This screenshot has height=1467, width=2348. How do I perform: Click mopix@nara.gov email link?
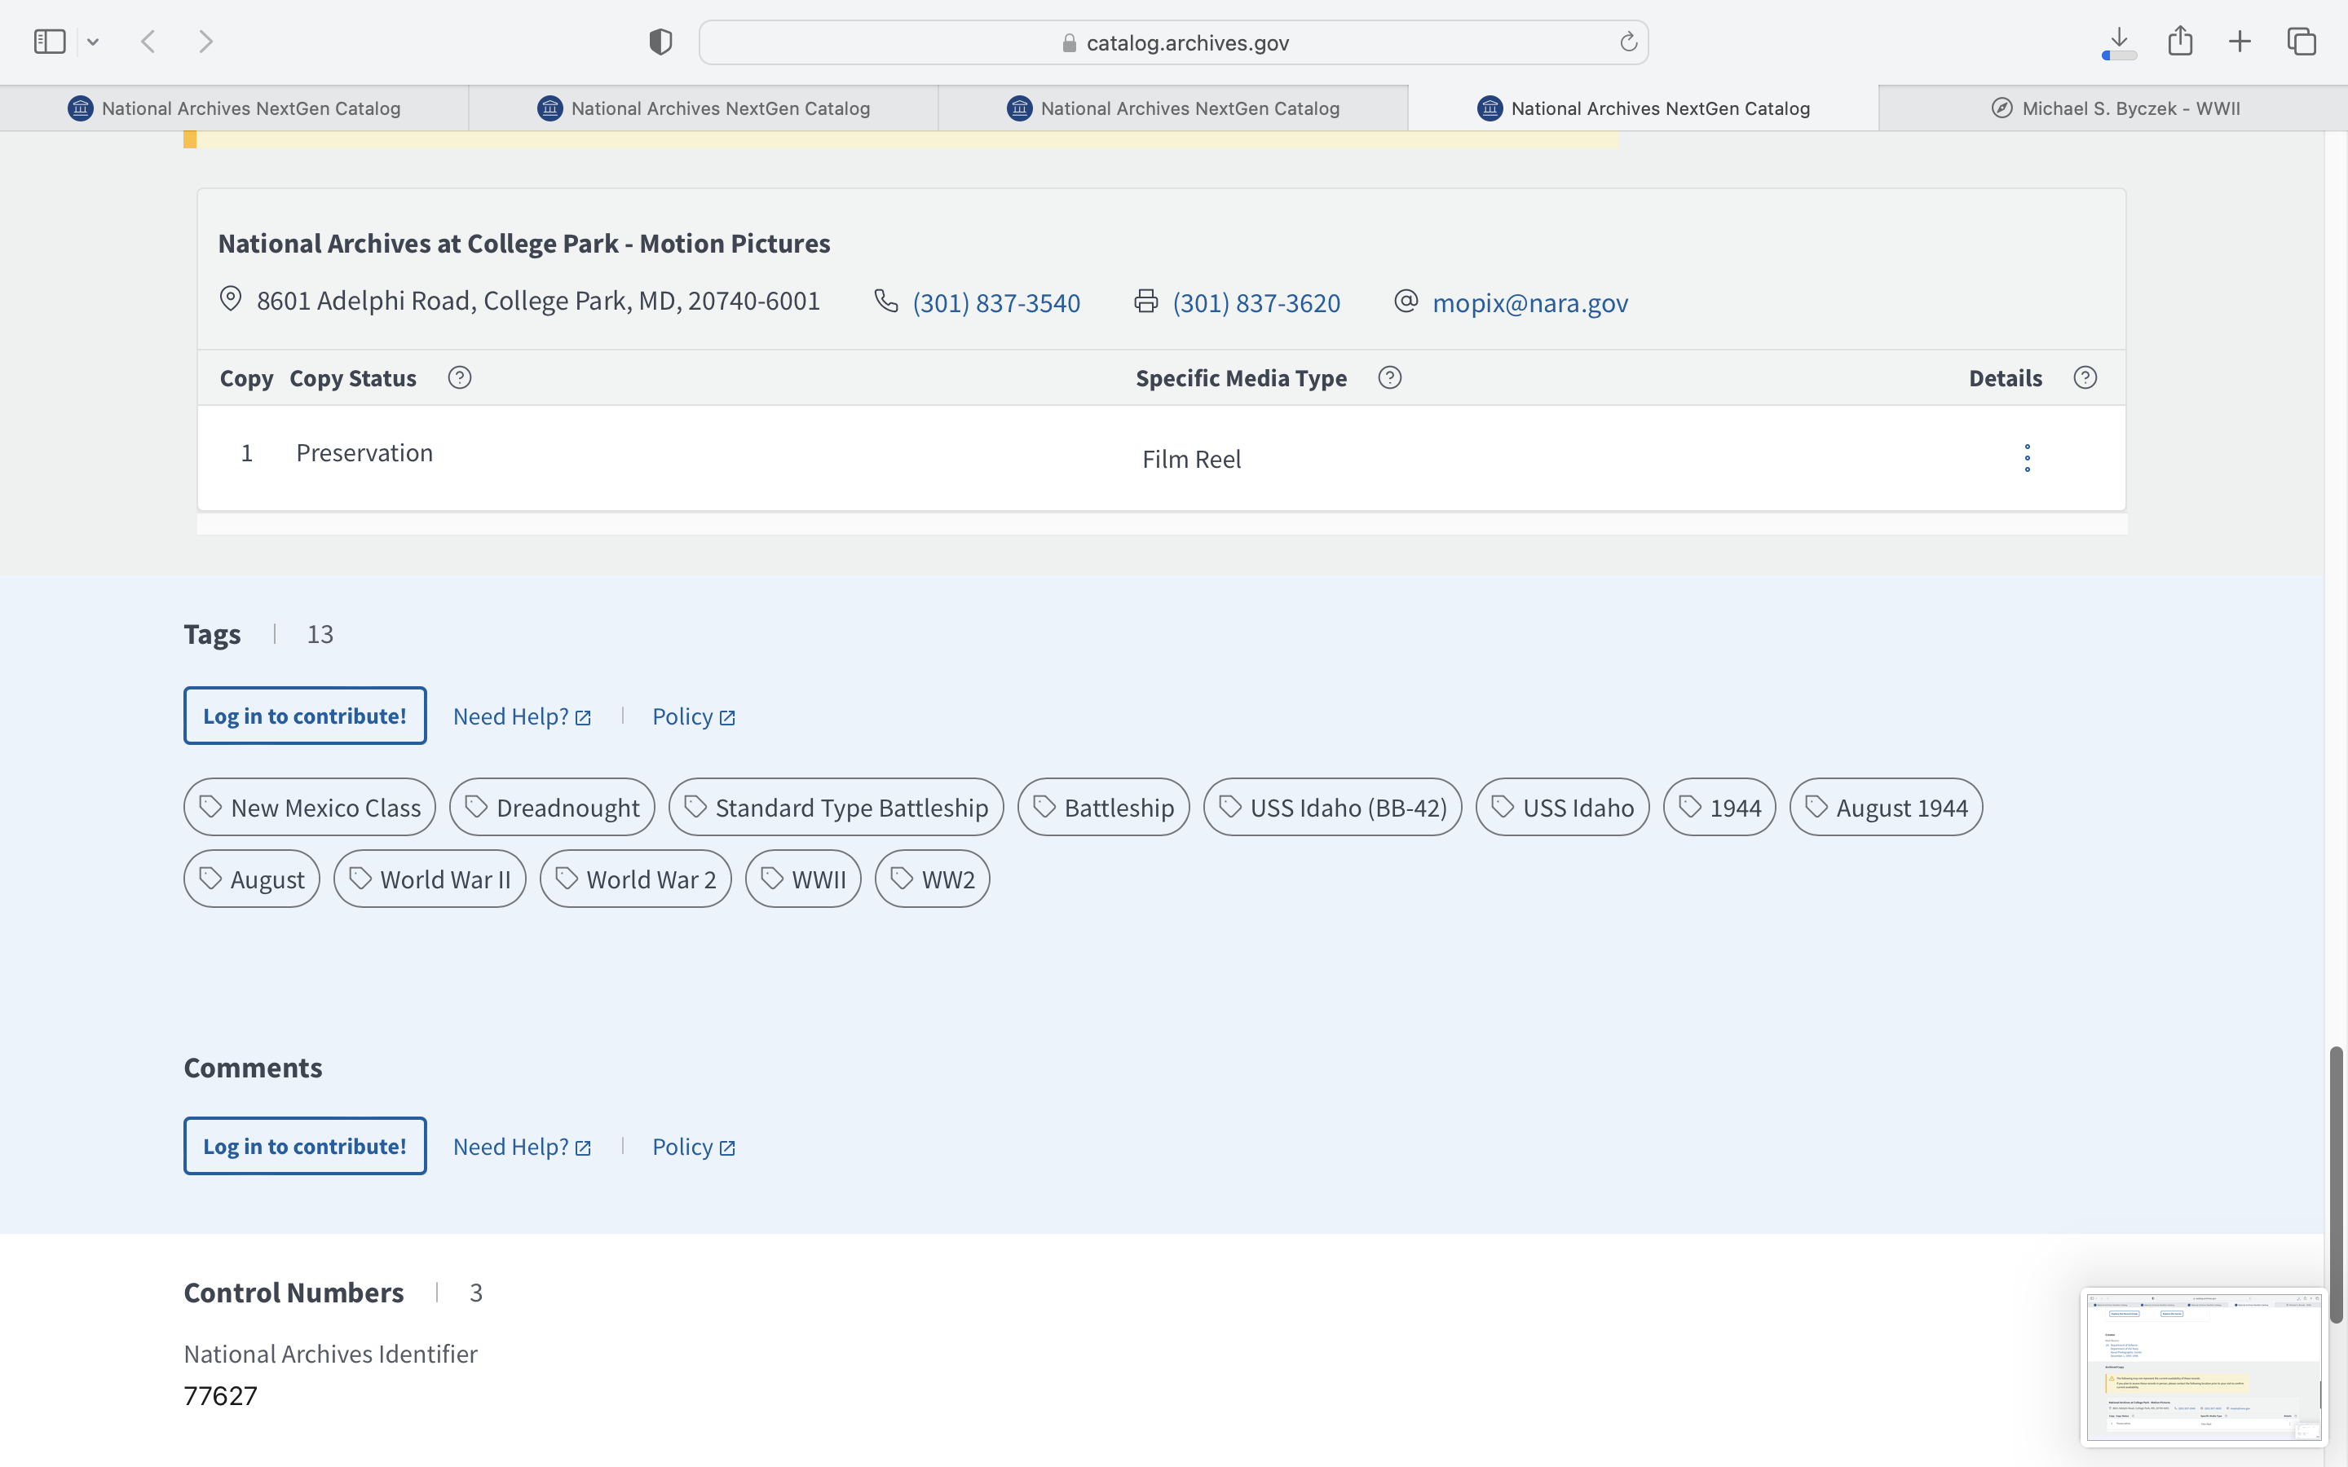pos(1530,302)
